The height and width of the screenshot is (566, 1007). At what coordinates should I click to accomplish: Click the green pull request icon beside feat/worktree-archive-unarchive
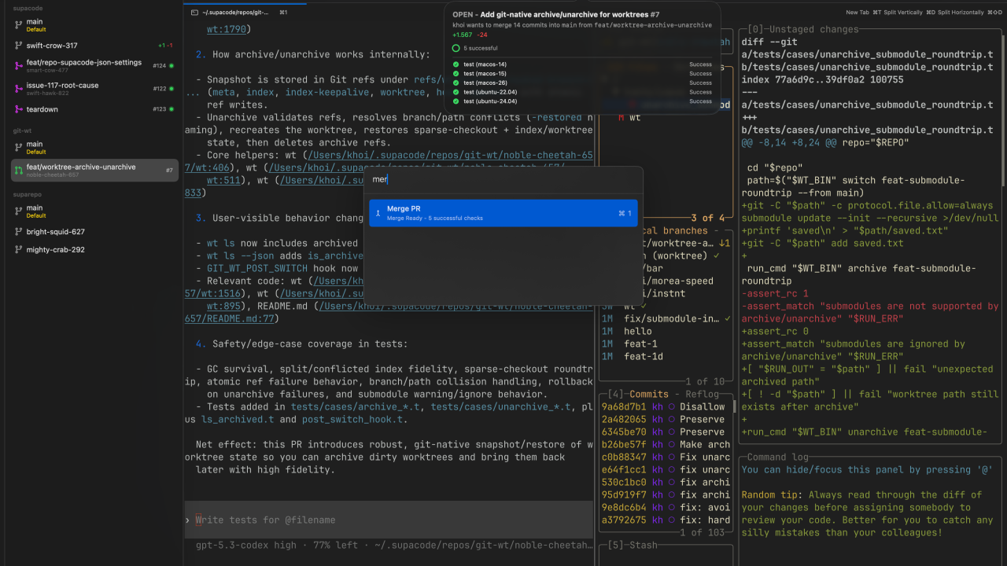coord(18,170)
